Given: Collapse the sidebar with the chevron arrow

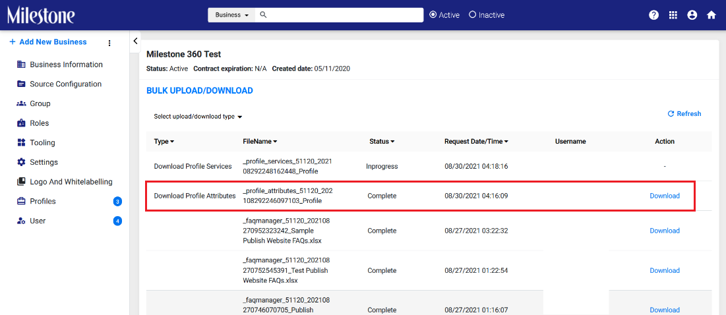Looking at the screenshot, I should [135, 41].
